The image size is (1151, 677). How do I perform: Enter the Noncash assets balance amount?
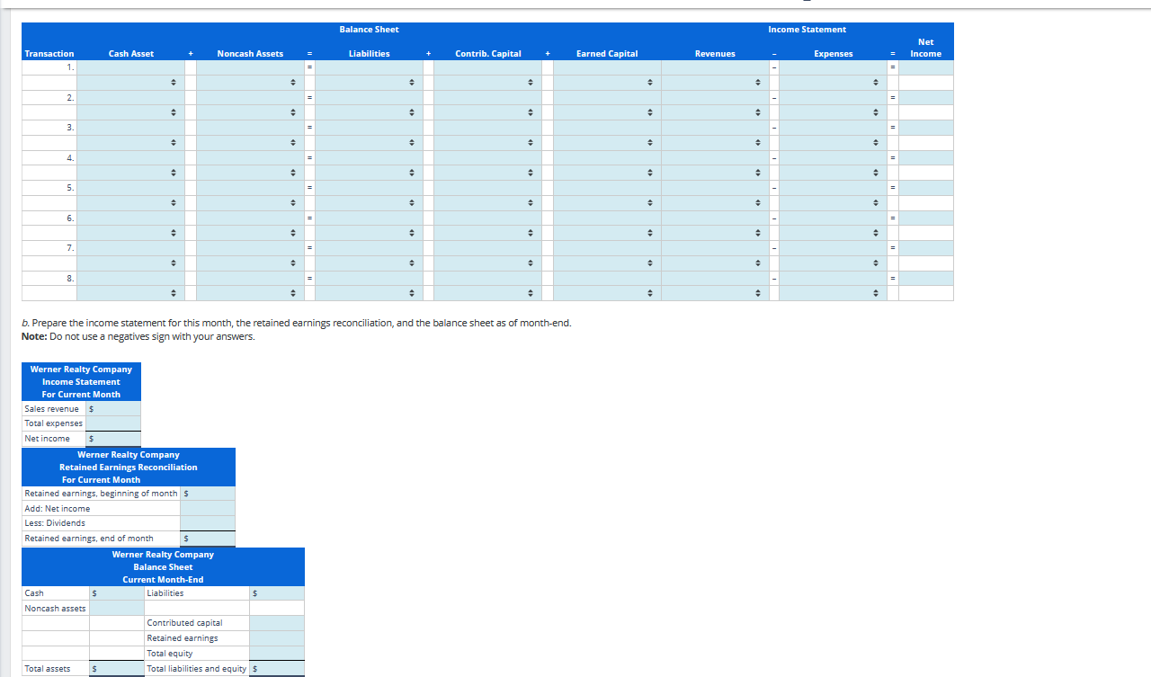point(119,608)
